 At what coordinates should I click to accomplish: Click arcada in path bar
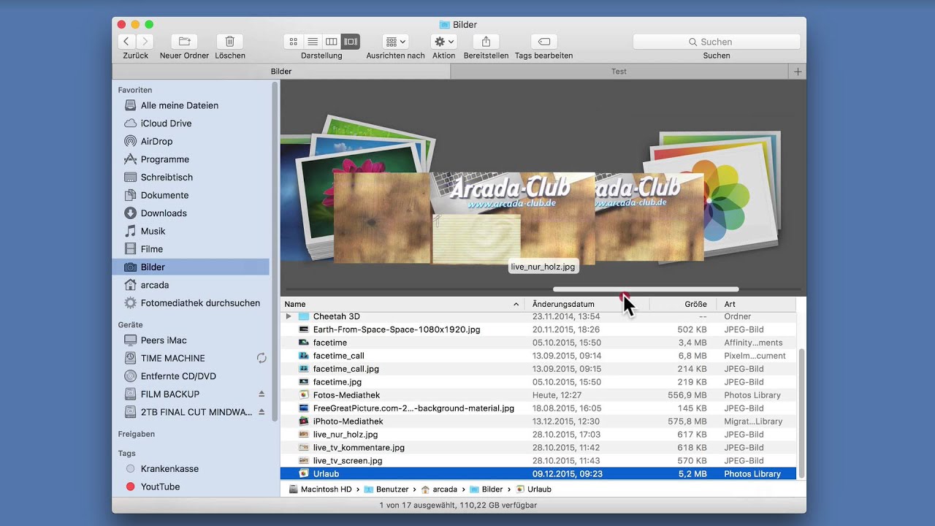coord(439,489)
